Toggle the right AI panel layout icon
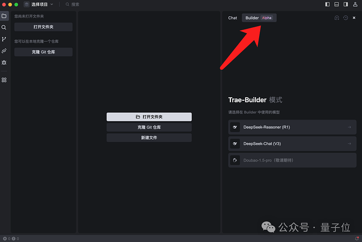The image size is (362, 242). (x=346, y=4)
